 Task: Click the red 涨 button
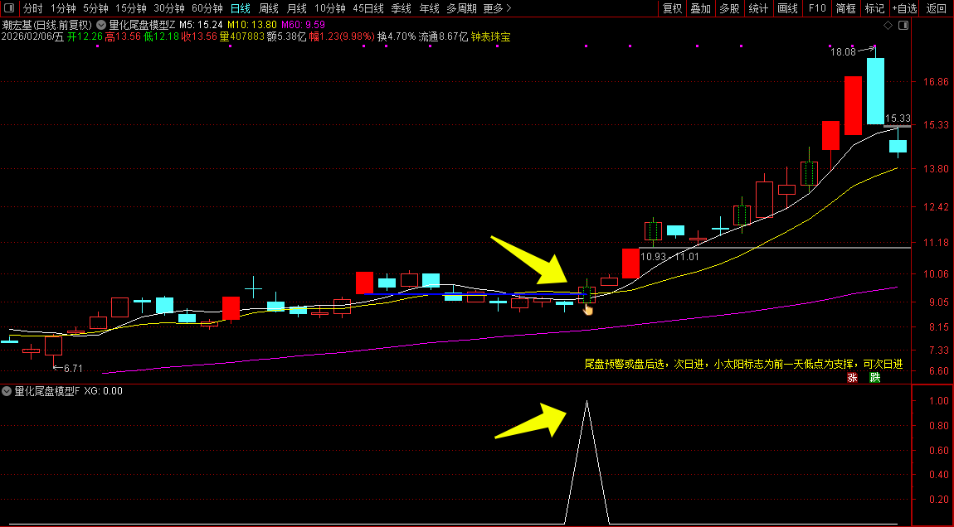click(853, 378)
